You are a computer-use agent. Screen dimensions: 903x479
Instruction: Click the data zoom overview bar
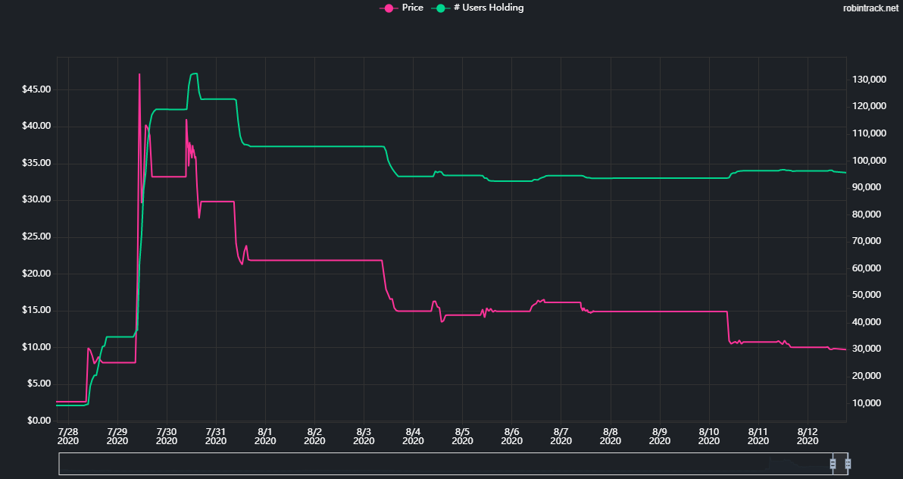[453, 463]
